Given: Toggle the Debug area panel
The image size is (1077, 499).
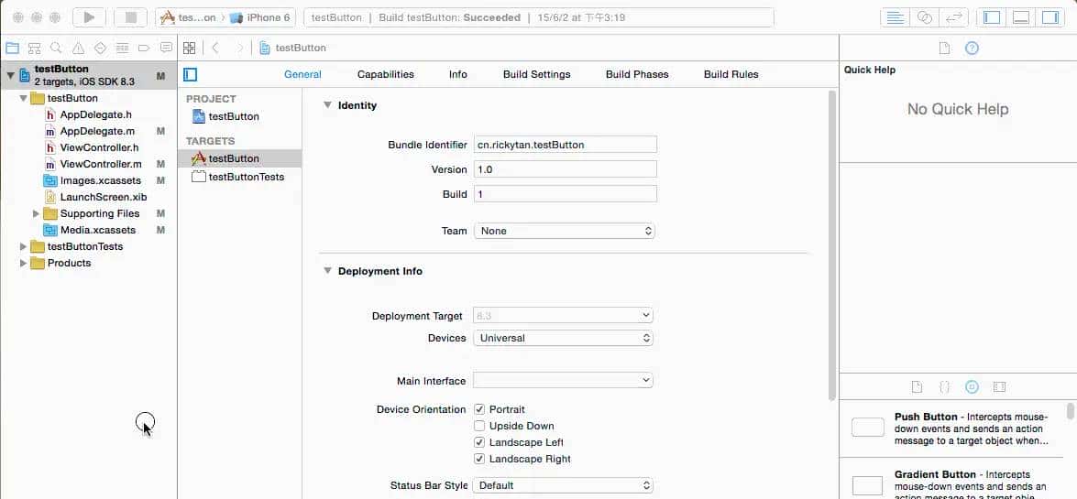Looking at the screenshot, I should pos(1021,17).
